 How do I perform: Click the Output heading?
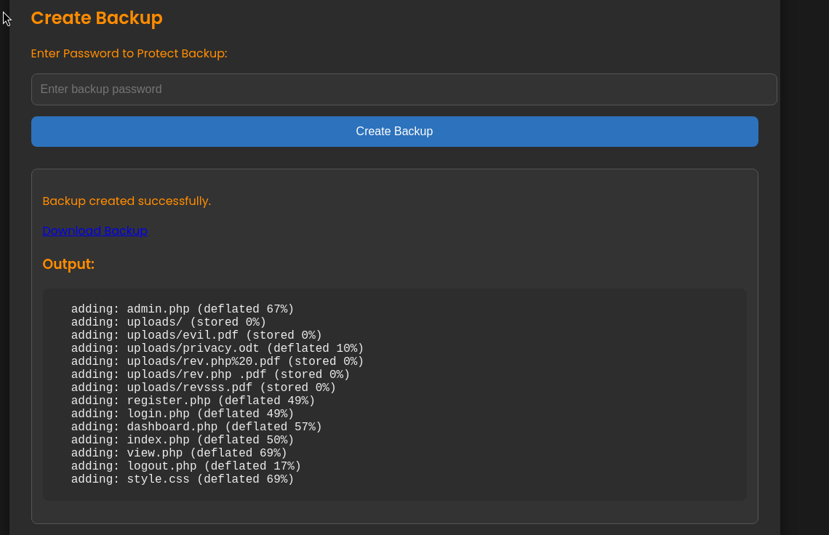coord(68,265)
